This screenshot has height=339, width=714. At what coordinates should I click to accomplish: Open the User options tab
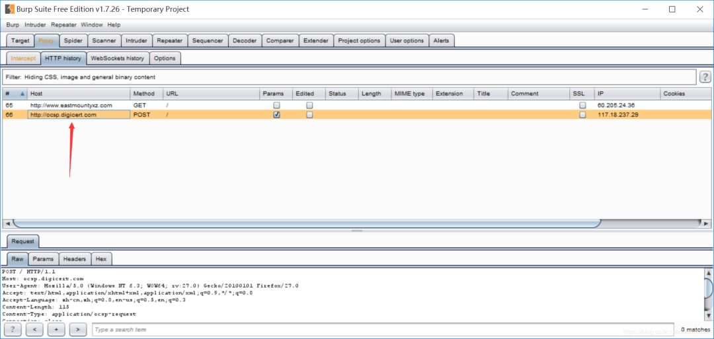[407, 40]
